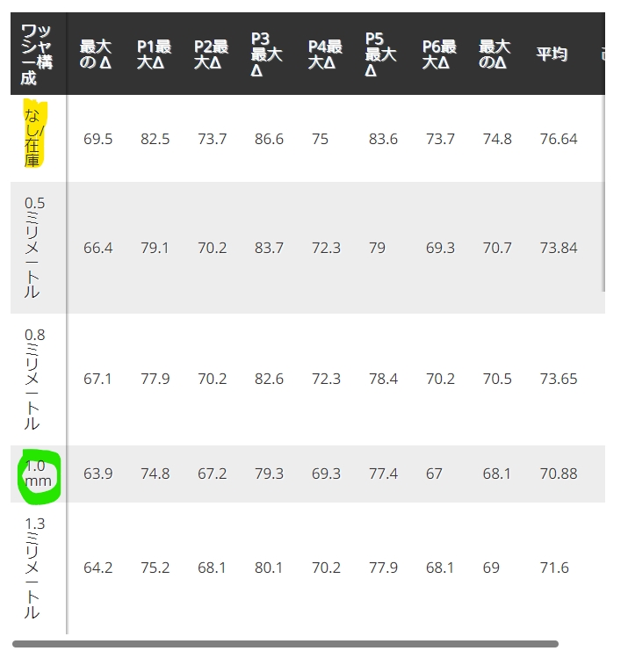This screenshot has height=651, width=628.
Task: Click the average value 76.64
Action: tap(559, 140)
